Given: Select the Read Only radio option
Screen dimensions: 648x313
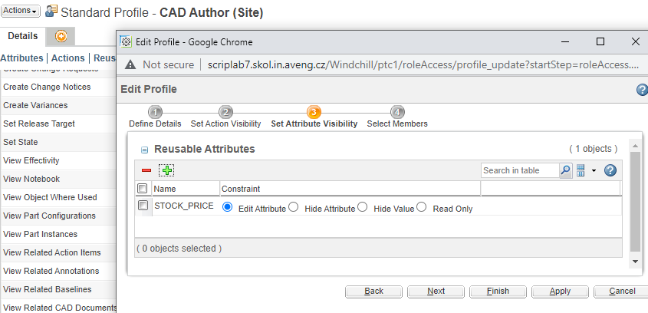Looking at the screenshot, I should pos(421,207).
